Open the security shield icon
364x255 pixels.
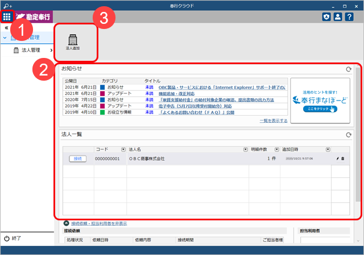326,16
